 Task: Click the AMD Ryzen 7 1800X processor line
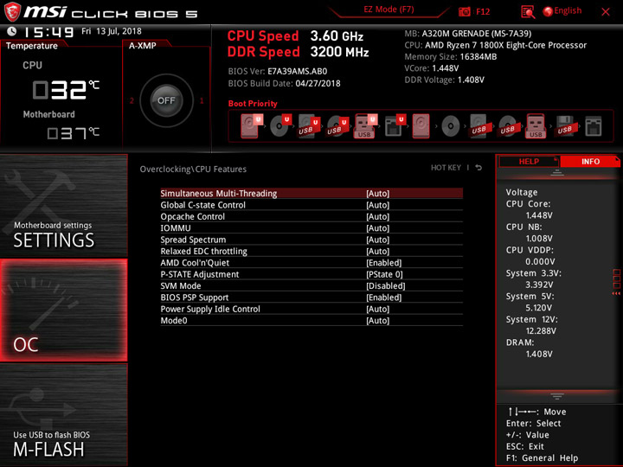point(496,45)
